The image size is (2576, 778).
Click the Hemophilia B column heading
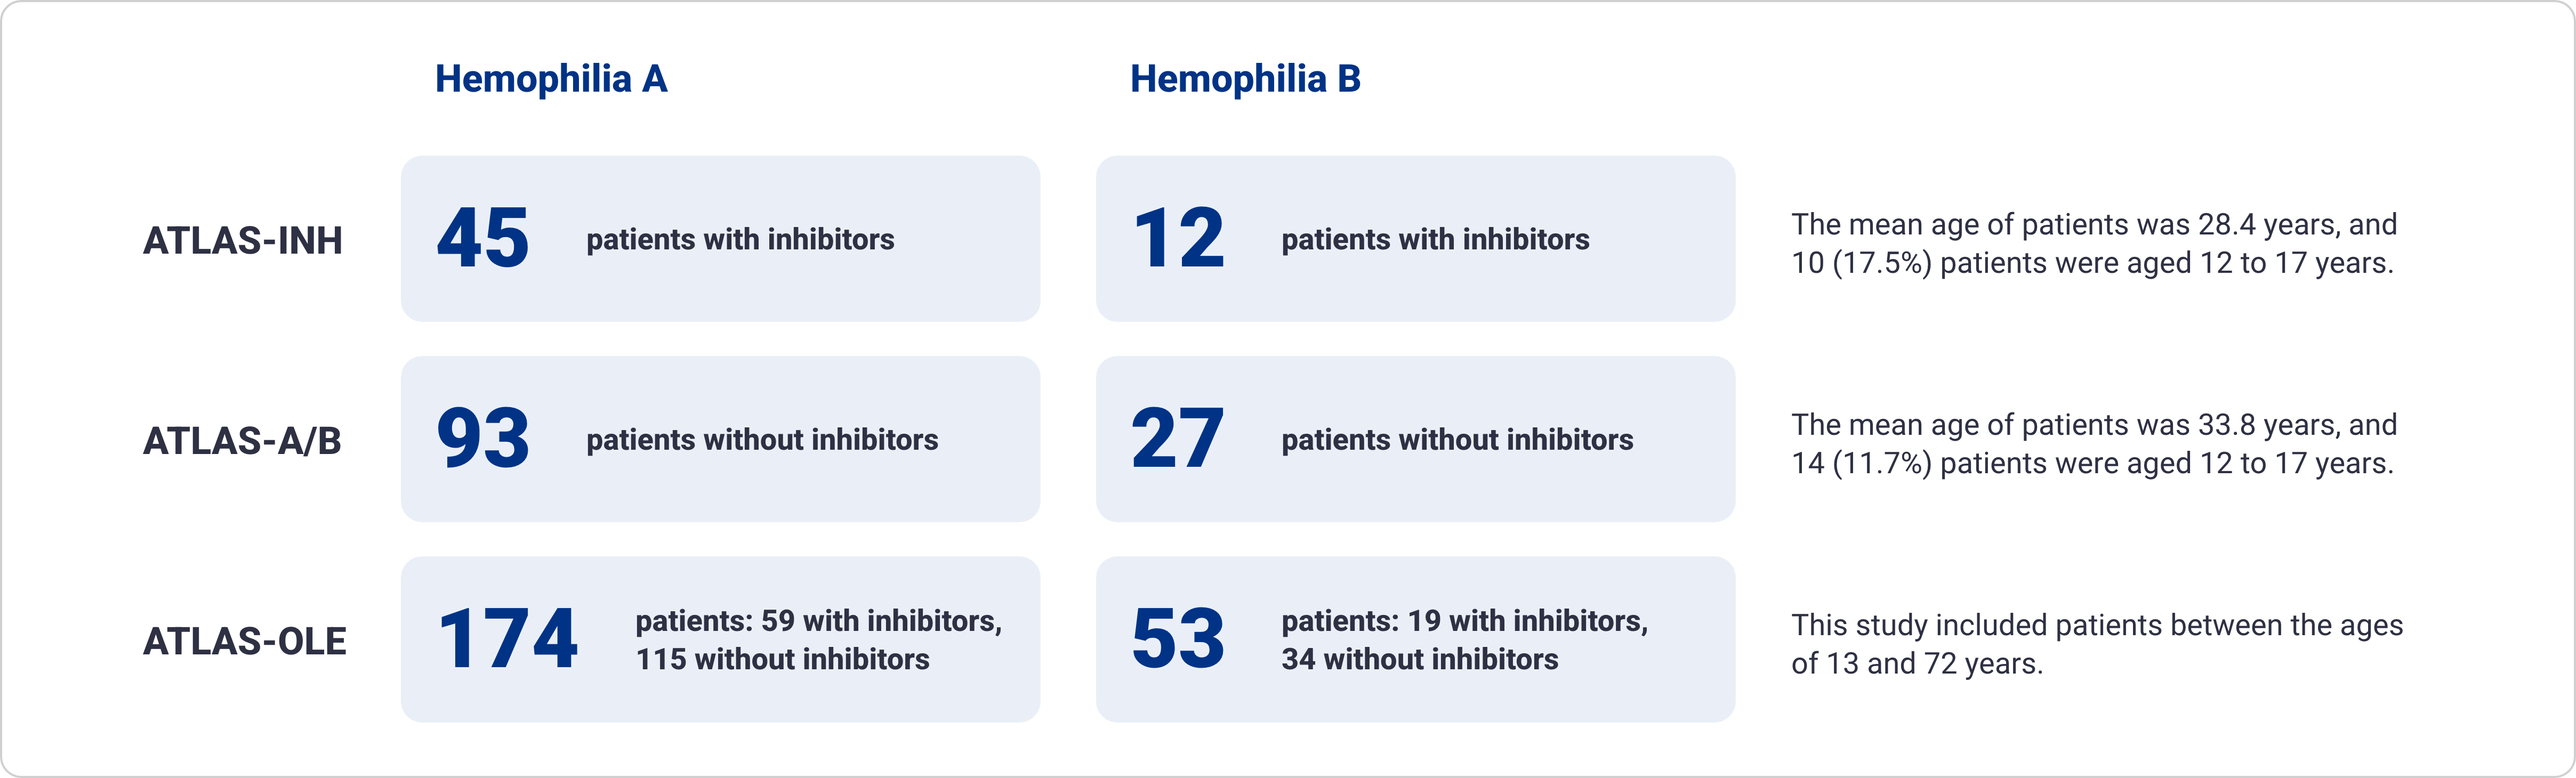tap(1245, 79)
